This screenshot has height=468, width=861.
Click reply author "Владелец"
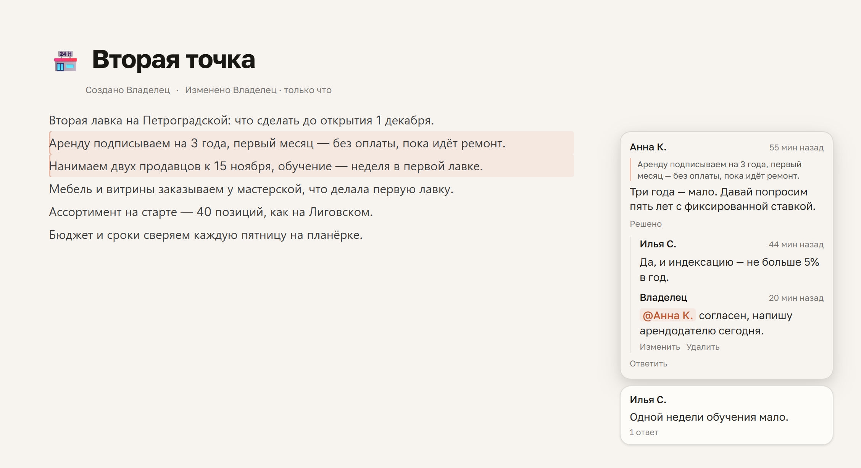663,298
